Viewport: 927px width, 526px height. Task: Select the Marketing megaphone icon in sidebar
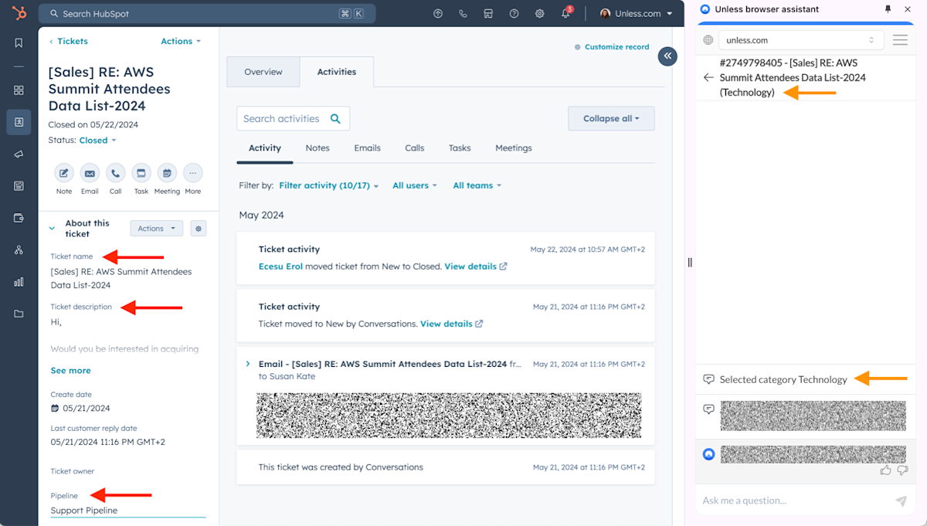(18, 154)
